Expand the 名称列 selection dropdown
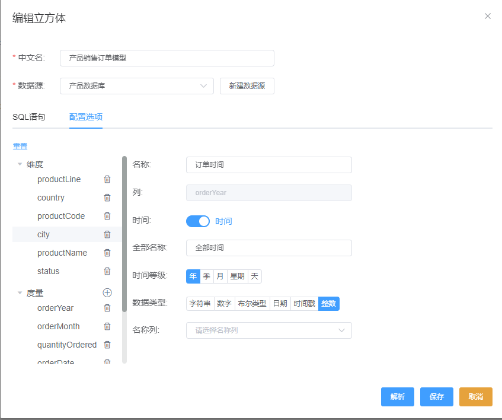The width and height of the screenshot is (502, 420). [268, 330]
